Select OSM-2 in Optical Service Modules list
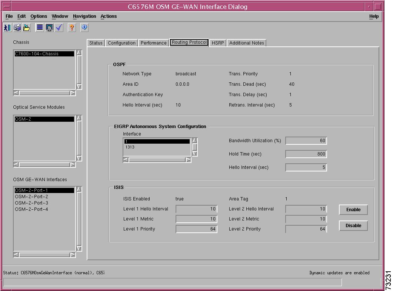The height and width of the screenshot is (291, 393). pos(44,119)
